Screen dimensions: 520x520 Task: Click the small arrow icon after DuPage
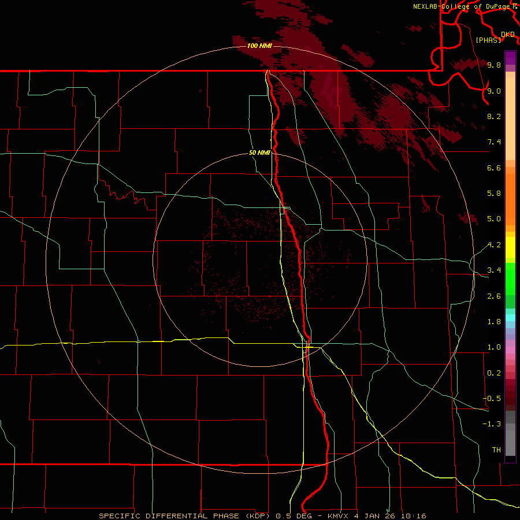(514, 6)
